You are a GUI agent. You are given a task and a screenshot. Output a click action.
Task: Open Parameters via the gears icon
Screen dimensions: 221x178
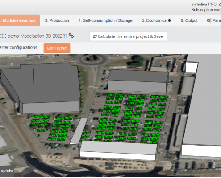209,20
